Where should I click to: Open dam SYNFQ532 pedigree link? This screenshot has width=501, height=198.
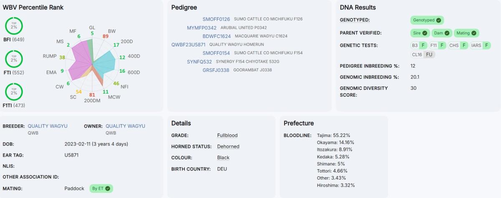click(200, 61)
